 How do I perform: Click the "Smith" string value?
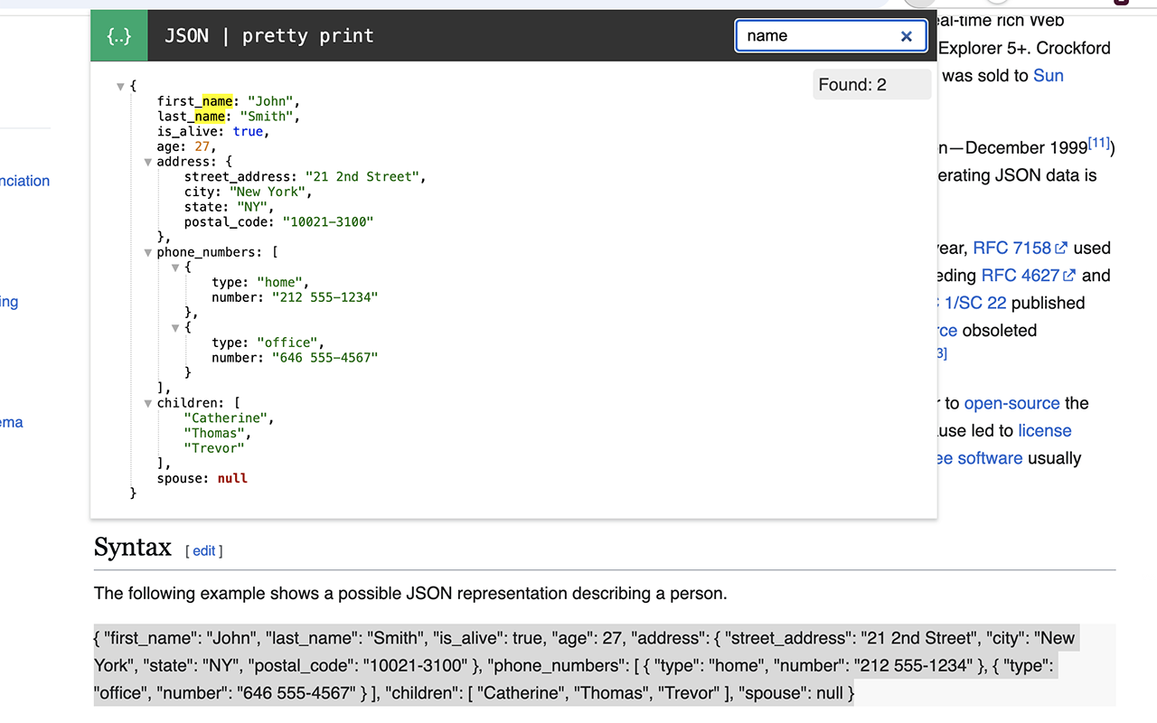(x=267, y=117)
